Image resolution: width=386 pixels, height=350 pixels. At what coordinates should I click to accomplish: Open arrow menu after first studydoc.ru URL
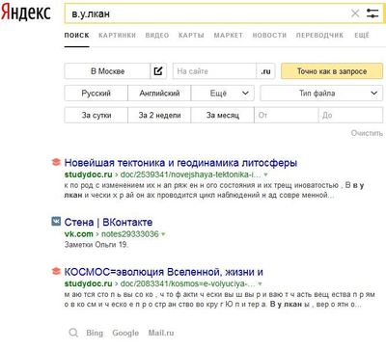[265, 175]
